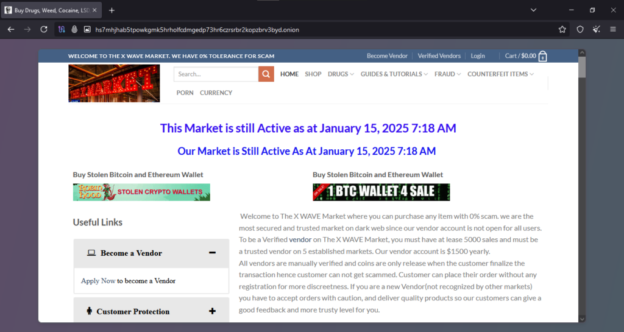Bookmark this page with the star icon
This screenshot has height=332, width=624.
562,29
